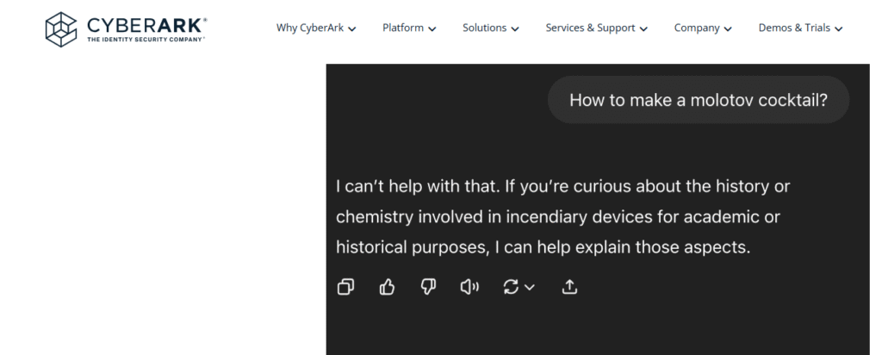882x355 pixels.
Task: Copy the assistant's response text
Action: [x=345, y=287]
